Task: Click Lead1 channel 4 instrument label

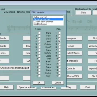Action: point(48,41)
